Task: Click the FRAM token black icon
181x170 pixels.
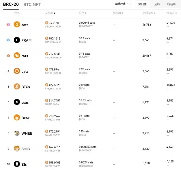Action: coord(17,40)
